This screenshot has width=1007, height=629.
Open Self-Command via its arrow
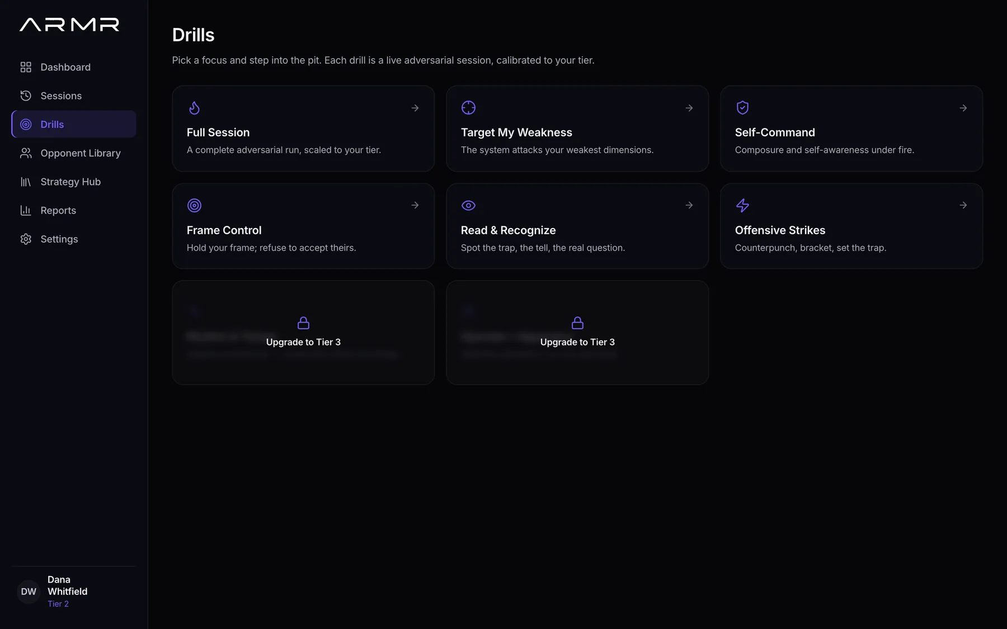pyautogui.click(x=963, y=108)
